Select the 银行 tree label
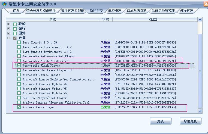Screen dimensions: 208x134 click(x=22, y=29)
